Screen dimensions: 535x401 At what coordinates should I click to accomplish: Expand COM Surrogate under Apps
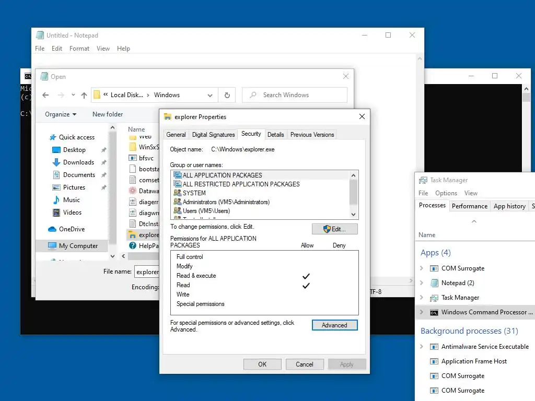422,268
